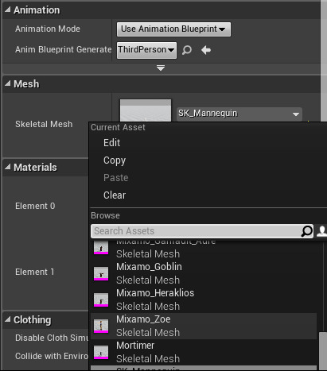The width and height of the screenshot is (327, 371).
Task: Select the Mixamo_Goblin thumbnail icon
Action: pos(101,273)
